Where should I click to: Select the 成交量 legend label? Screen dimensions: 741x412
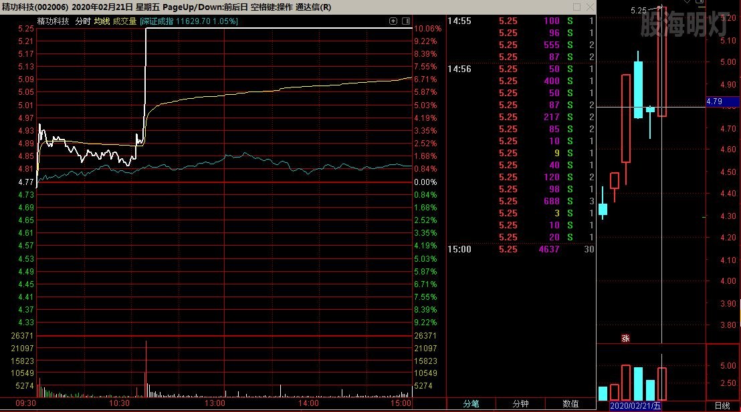pos(124,21)
